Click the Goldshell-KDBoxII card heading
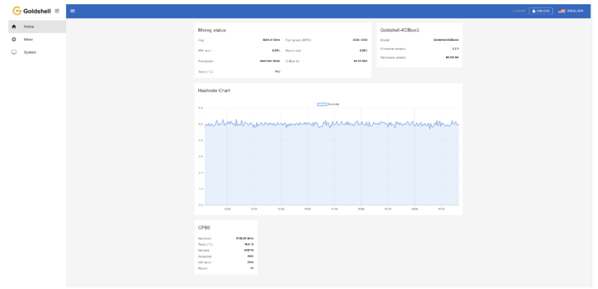The image size is (598, 289). [399, 30]
